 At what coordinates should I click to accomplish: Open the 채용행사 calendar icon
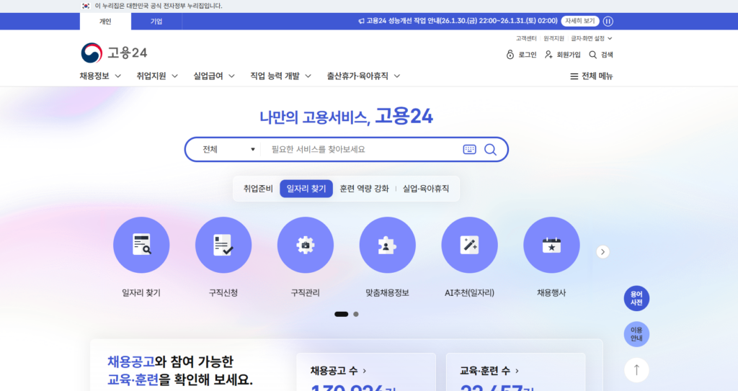tap(551, 245)
